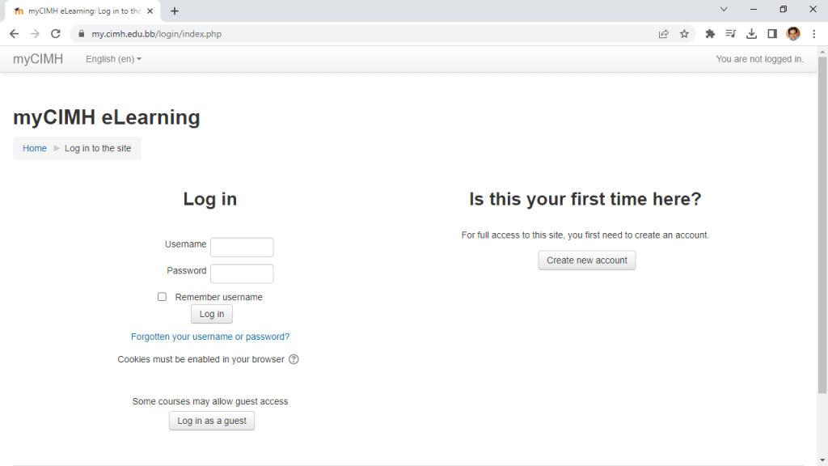
Task: Focus the Password input field
Action: 242,273
